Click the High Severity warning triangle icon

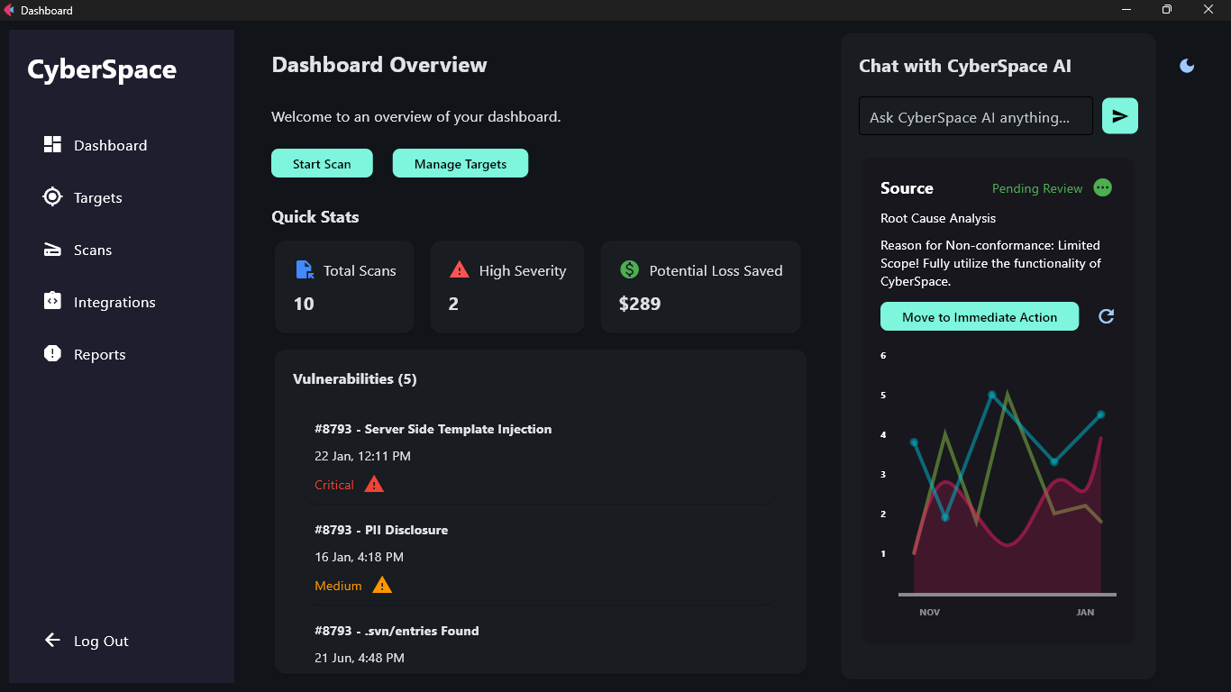(460, 269)
